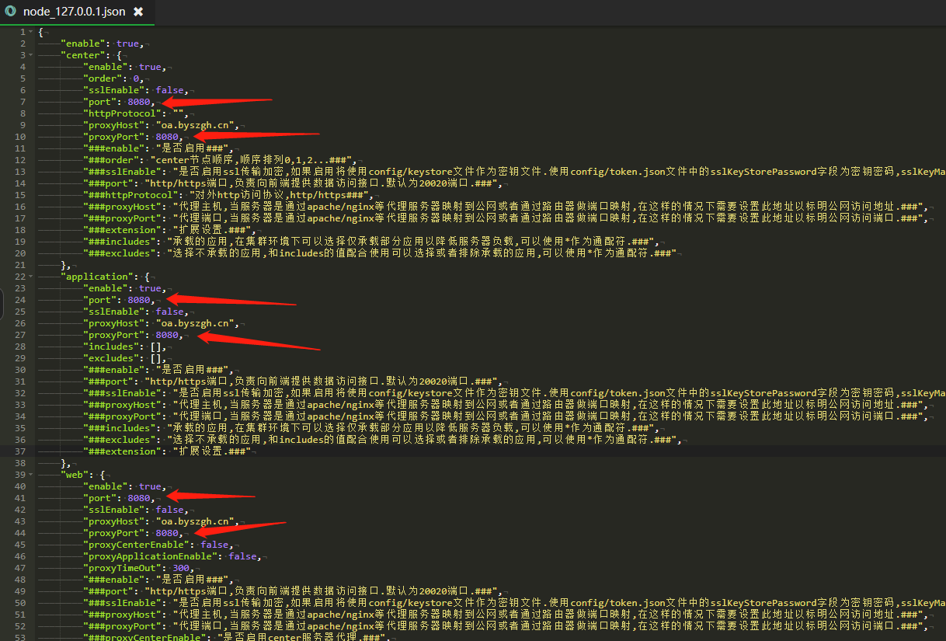Click the 8080 proxyPort value on line 27
The height and width of the screenshot is (641, 946).
click(x=167, y=335)
